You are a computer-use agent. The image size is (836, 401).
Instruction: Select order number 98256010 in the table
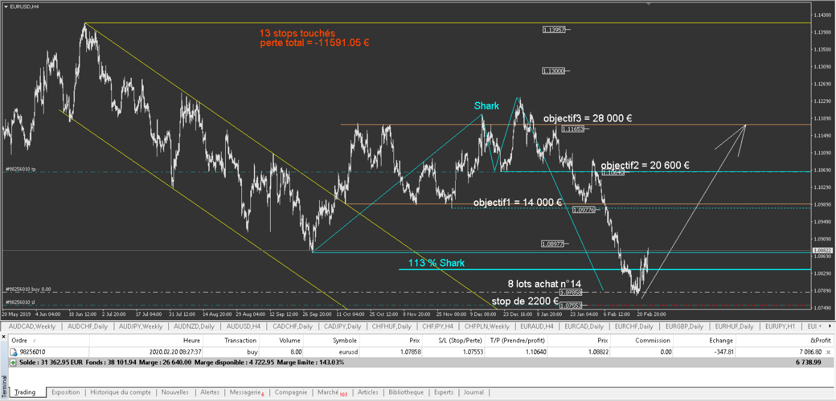click(32, 353)
